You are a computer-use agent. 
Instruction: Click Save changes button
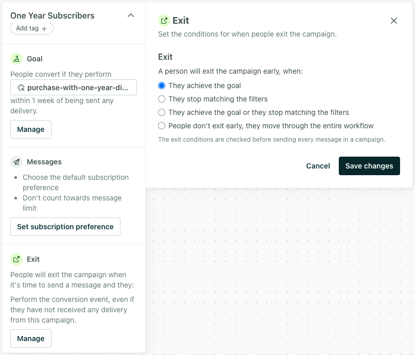[369, 166]
